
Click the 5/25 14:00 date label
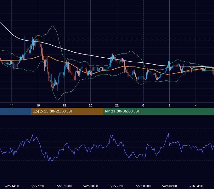click(x=12, y=186)
